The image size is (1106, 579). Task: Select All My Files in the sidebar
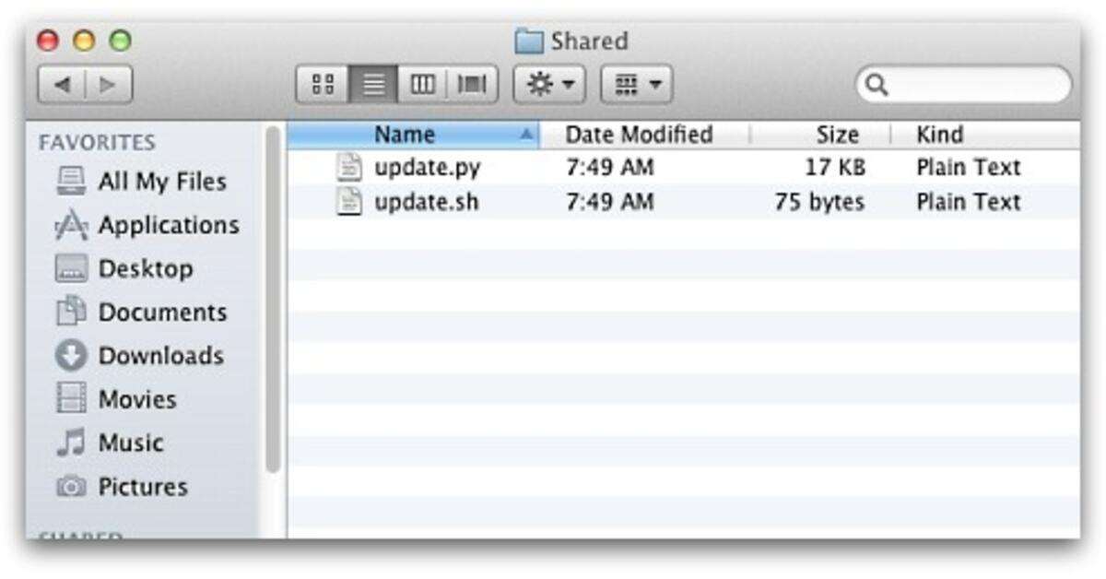coord(162,182)
